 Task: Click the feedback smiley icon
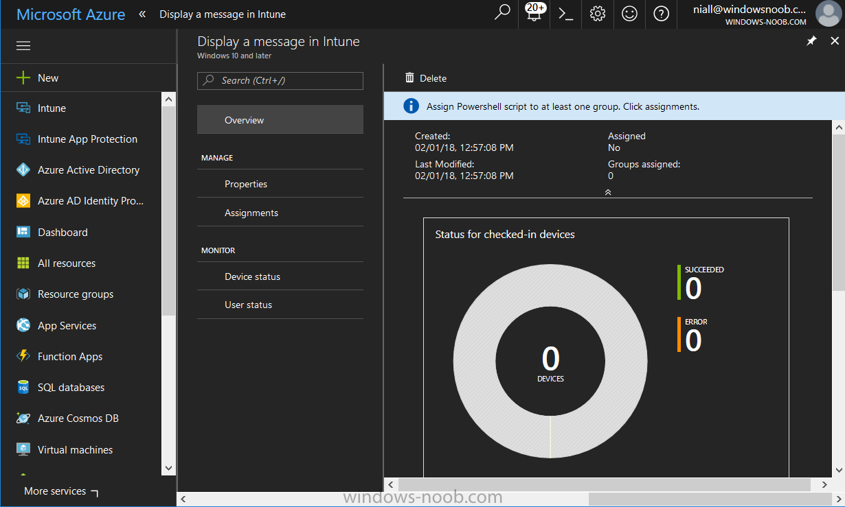[629, 14]
